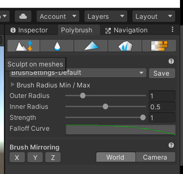Click the Inner Radius slider handle

(x=105, y=107)
